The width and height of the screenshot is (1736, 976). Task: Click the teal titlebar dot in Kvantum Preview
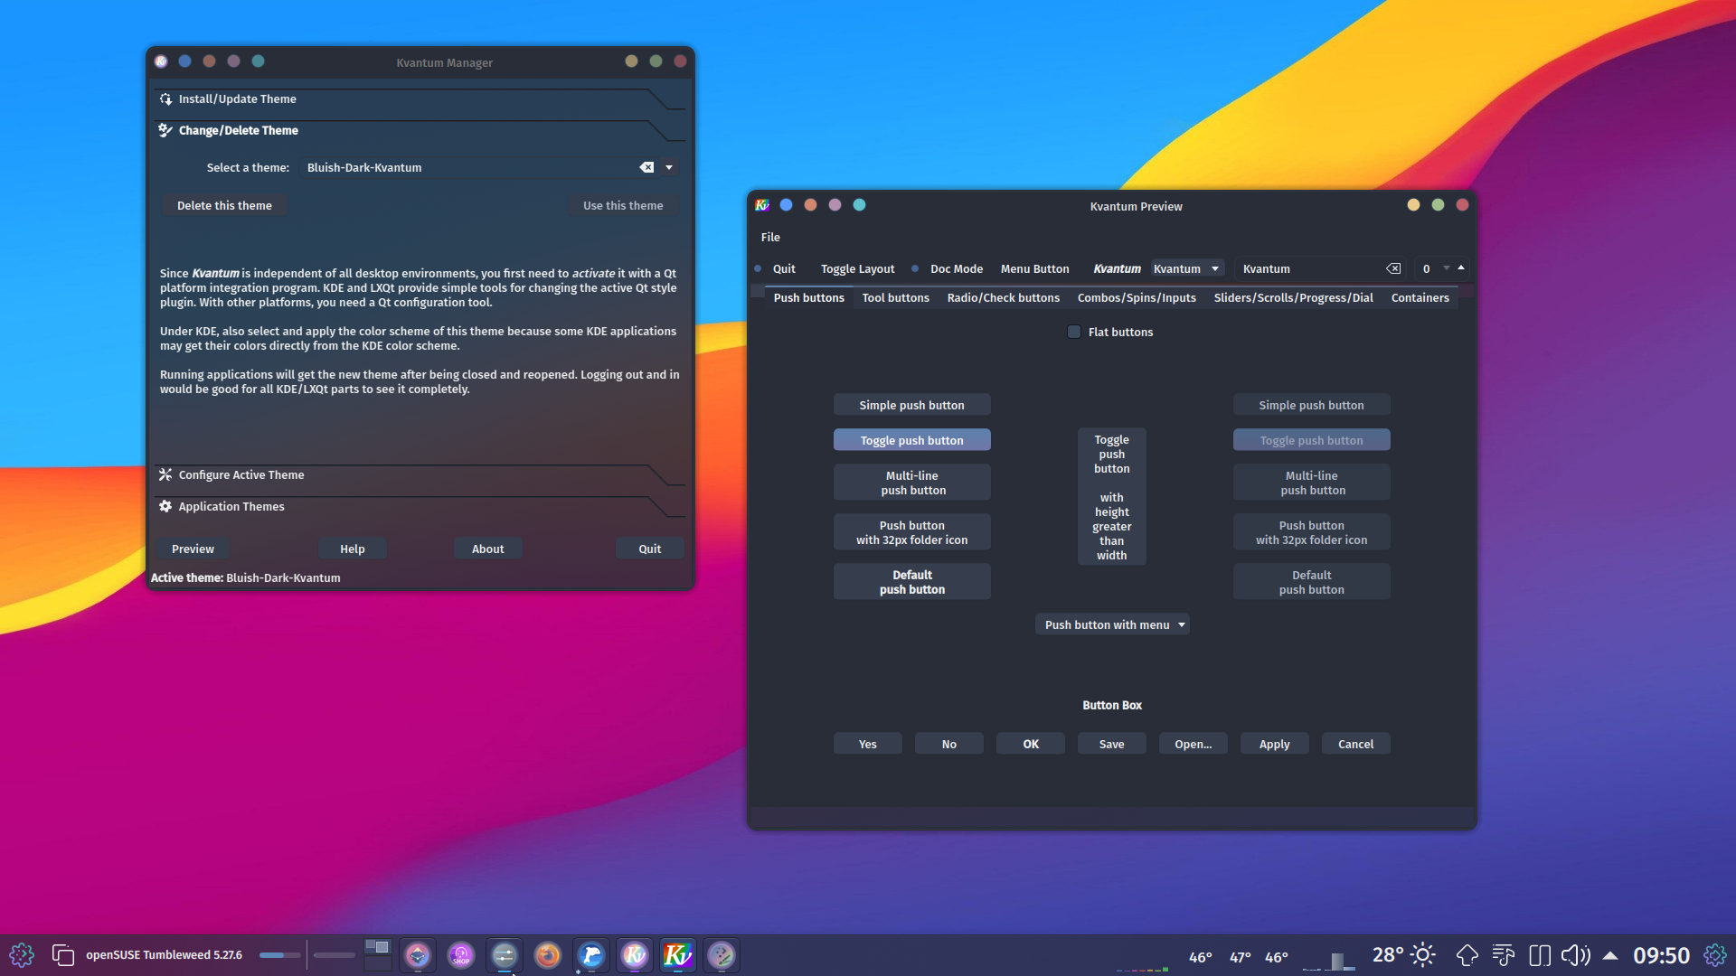[859, 205]
